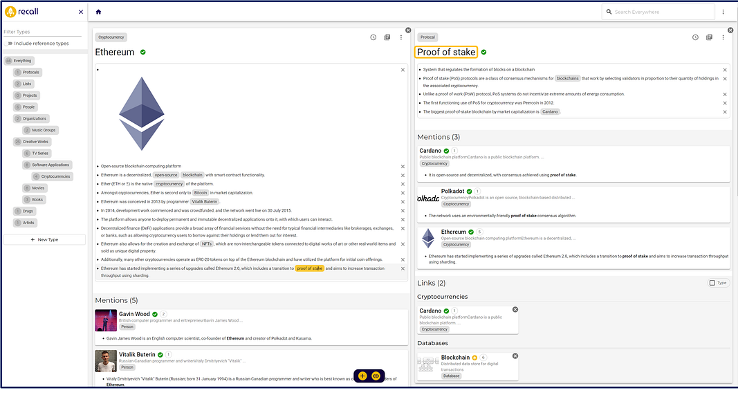The height and width of the screenshot is (415, 738).
Task: Open history clock icon on Proof of stake card
Action: (695, 37)
